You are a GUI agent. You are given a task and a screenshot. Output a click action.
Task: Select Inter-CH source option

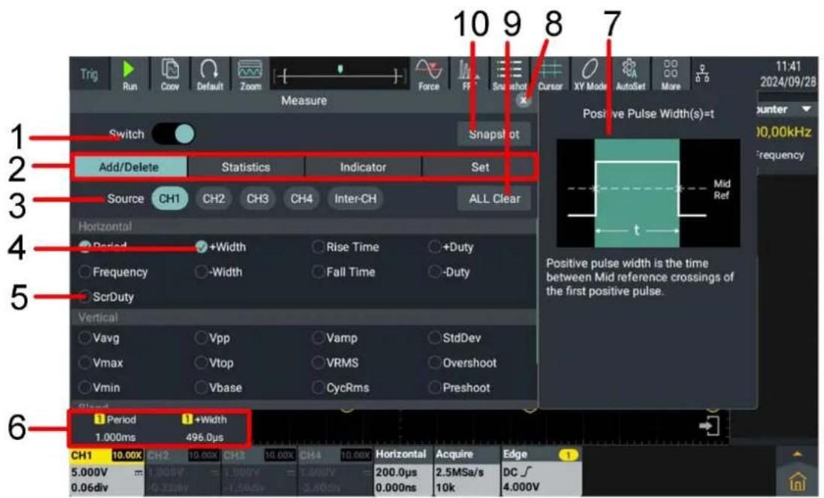point(355,199)
